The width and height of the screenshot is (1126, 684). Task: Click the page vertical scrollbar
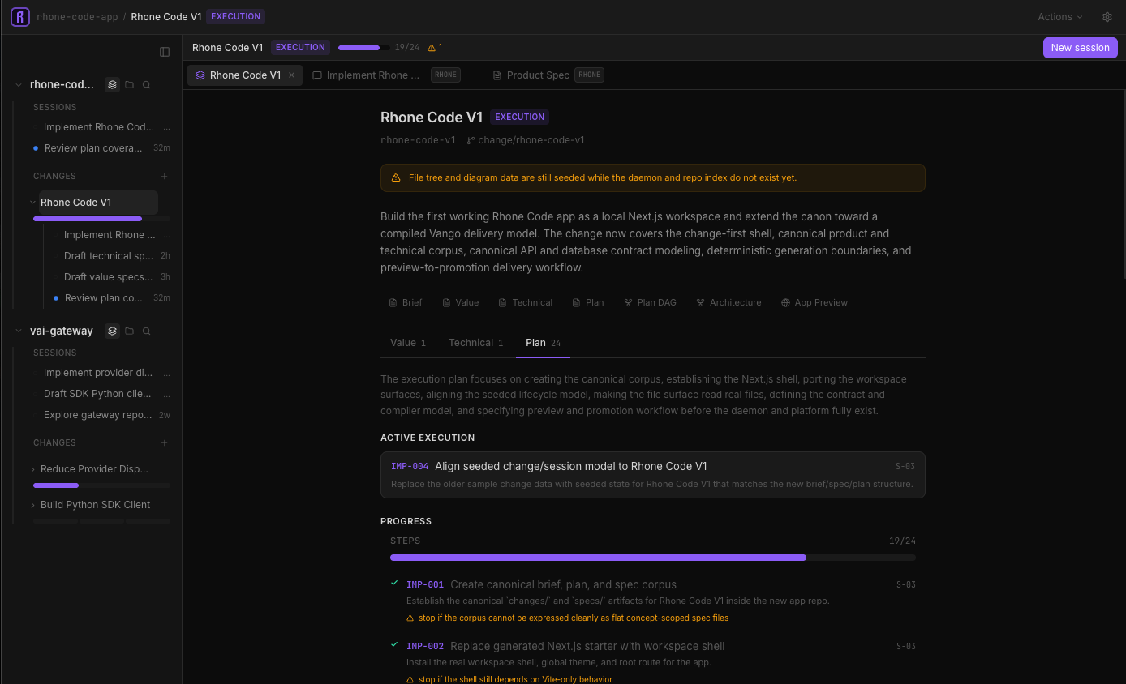coord(1123,184)
